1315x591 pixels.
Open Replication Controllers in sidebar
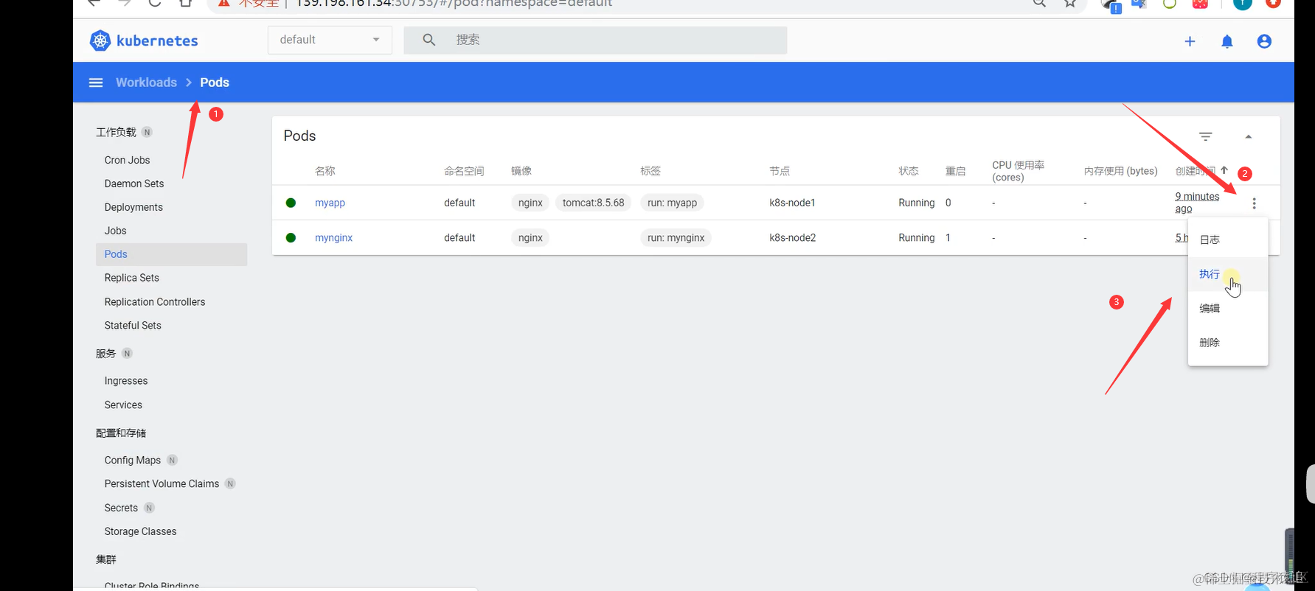click(155, 302)
